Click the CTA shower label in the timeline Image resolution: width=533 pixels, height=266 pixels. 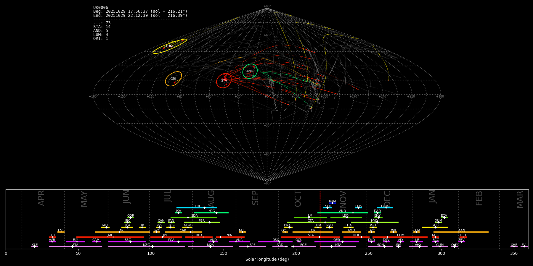coord(311,221)
